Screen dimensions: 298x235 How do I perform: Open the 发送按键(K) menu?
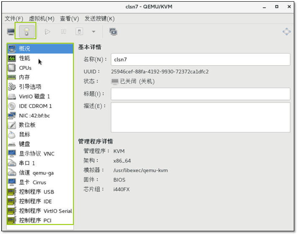click(100, 18)
